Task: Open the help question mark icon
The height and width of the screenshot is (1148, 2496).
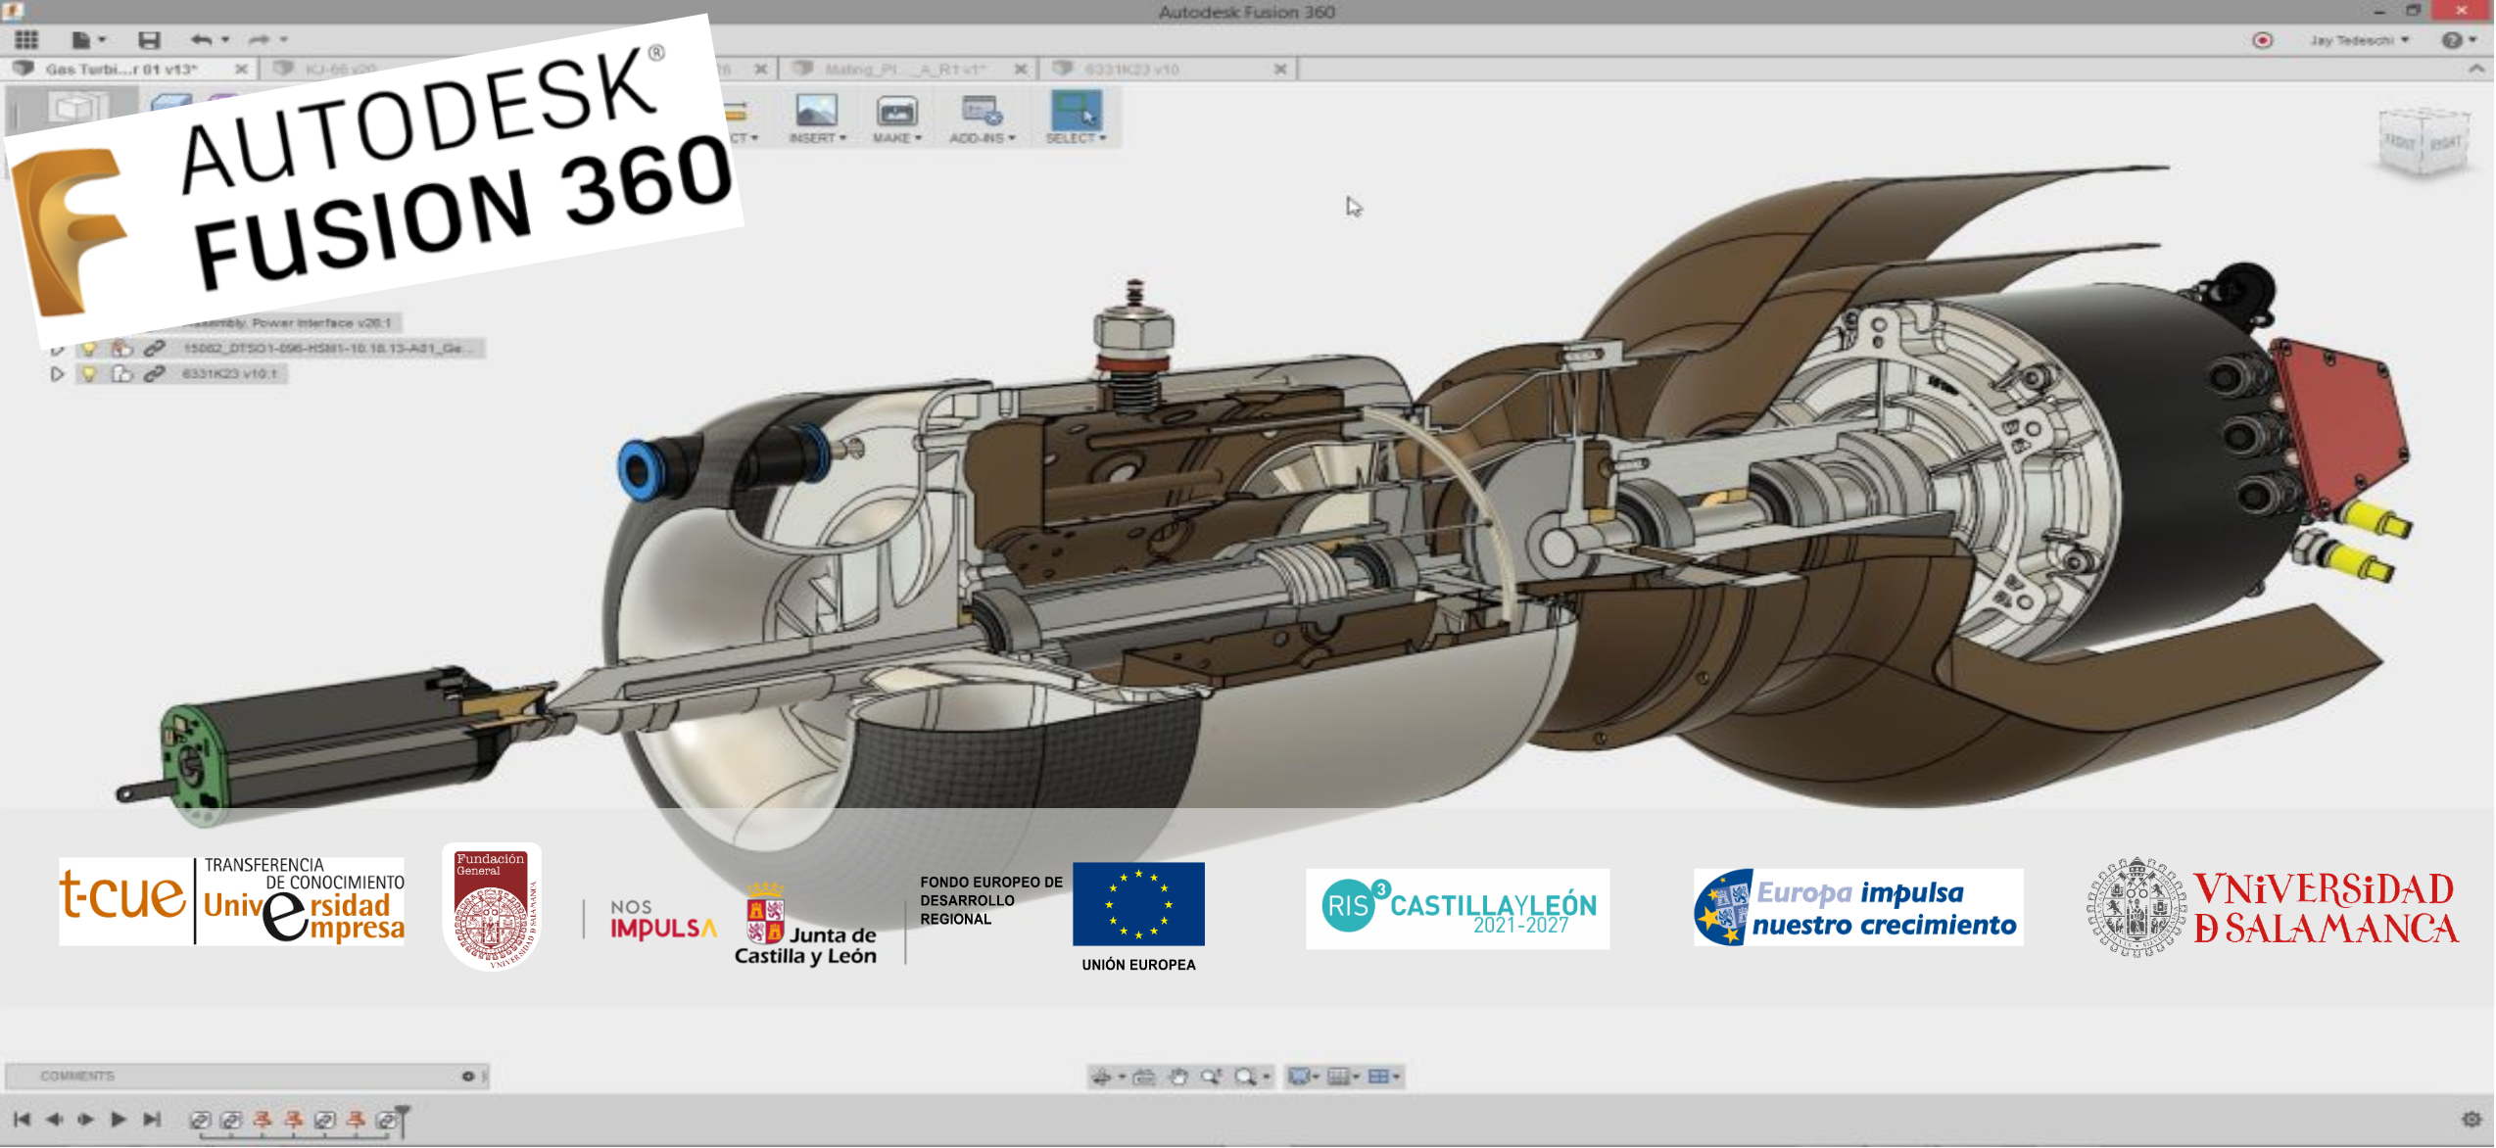Action: 2451,40
